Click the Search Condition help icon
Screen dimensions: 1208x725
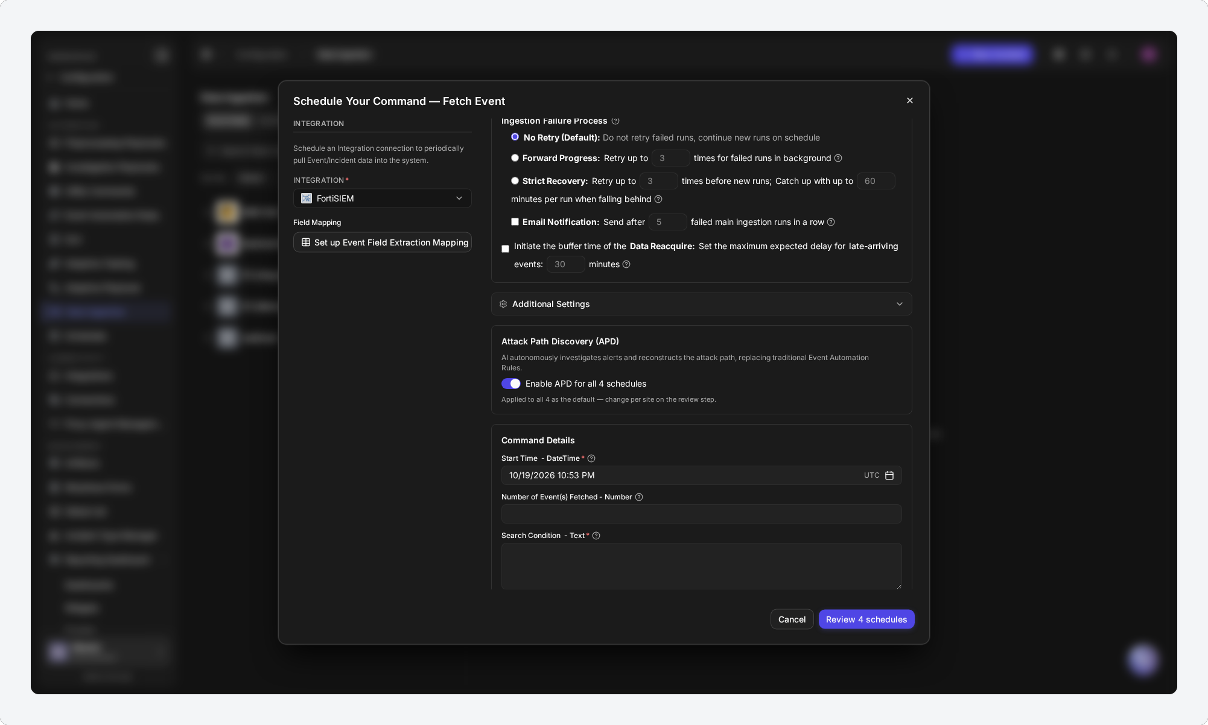596,536
